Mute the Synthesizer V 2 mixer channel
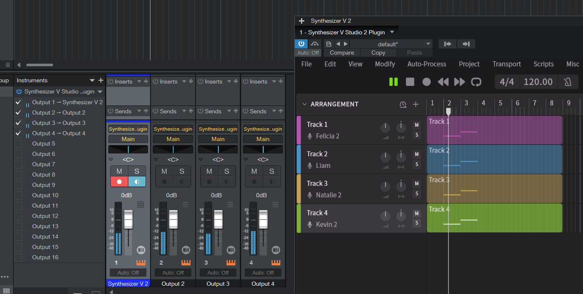583x294 pixels. 119,171
